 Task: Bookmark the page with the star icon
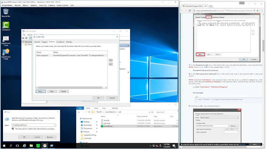(258, 10)
